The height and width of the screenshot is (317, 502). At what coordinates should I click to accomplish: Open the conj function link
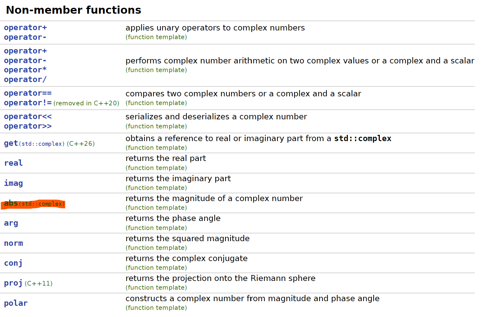click(x=13, y=263)
